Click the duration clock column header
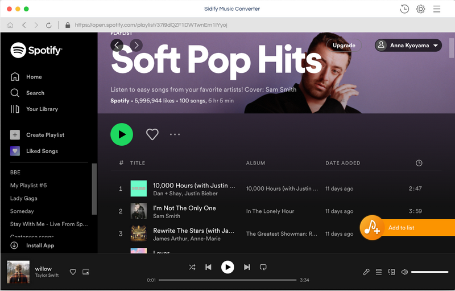The image size is (455, 291). 419,163
